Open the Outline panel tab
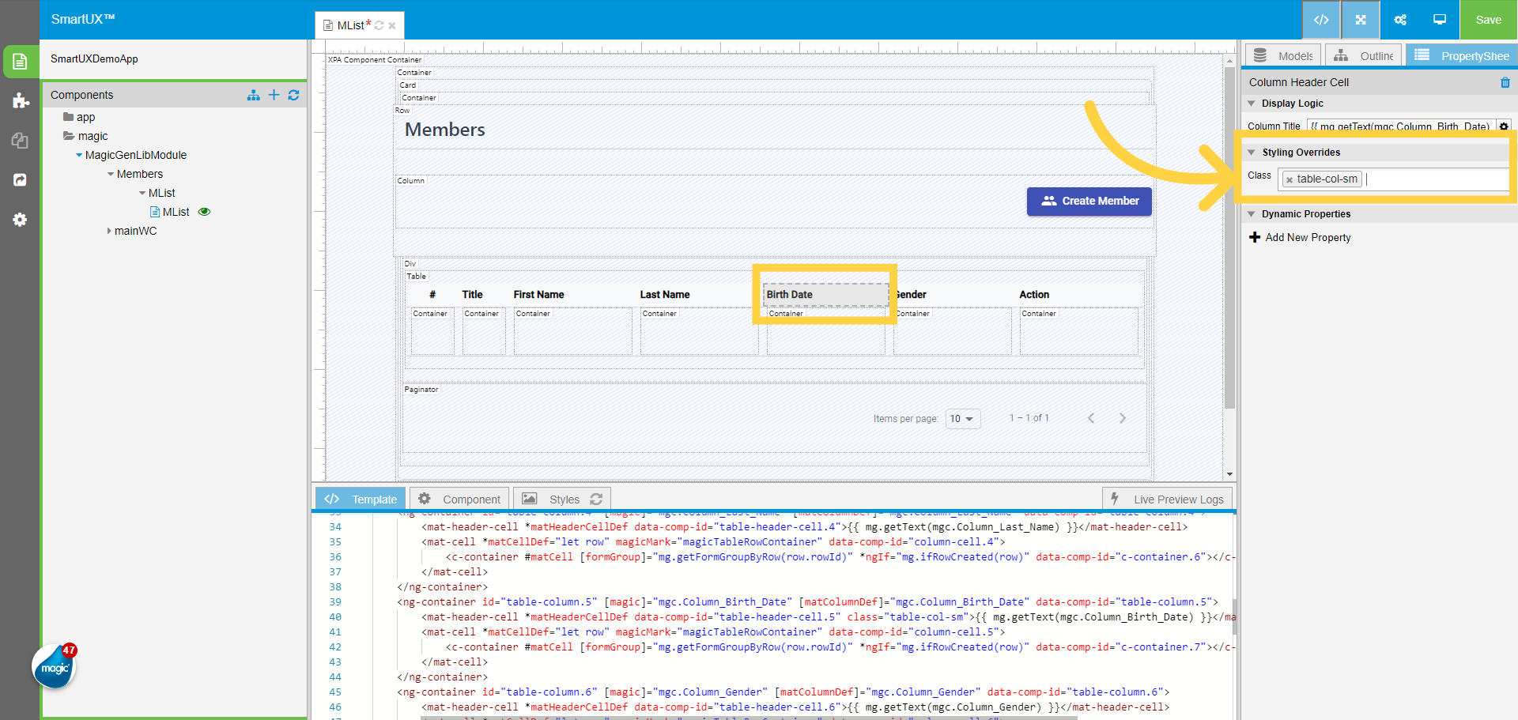The width and height of the screenshot is (1518, 720). coord(1364,56)
